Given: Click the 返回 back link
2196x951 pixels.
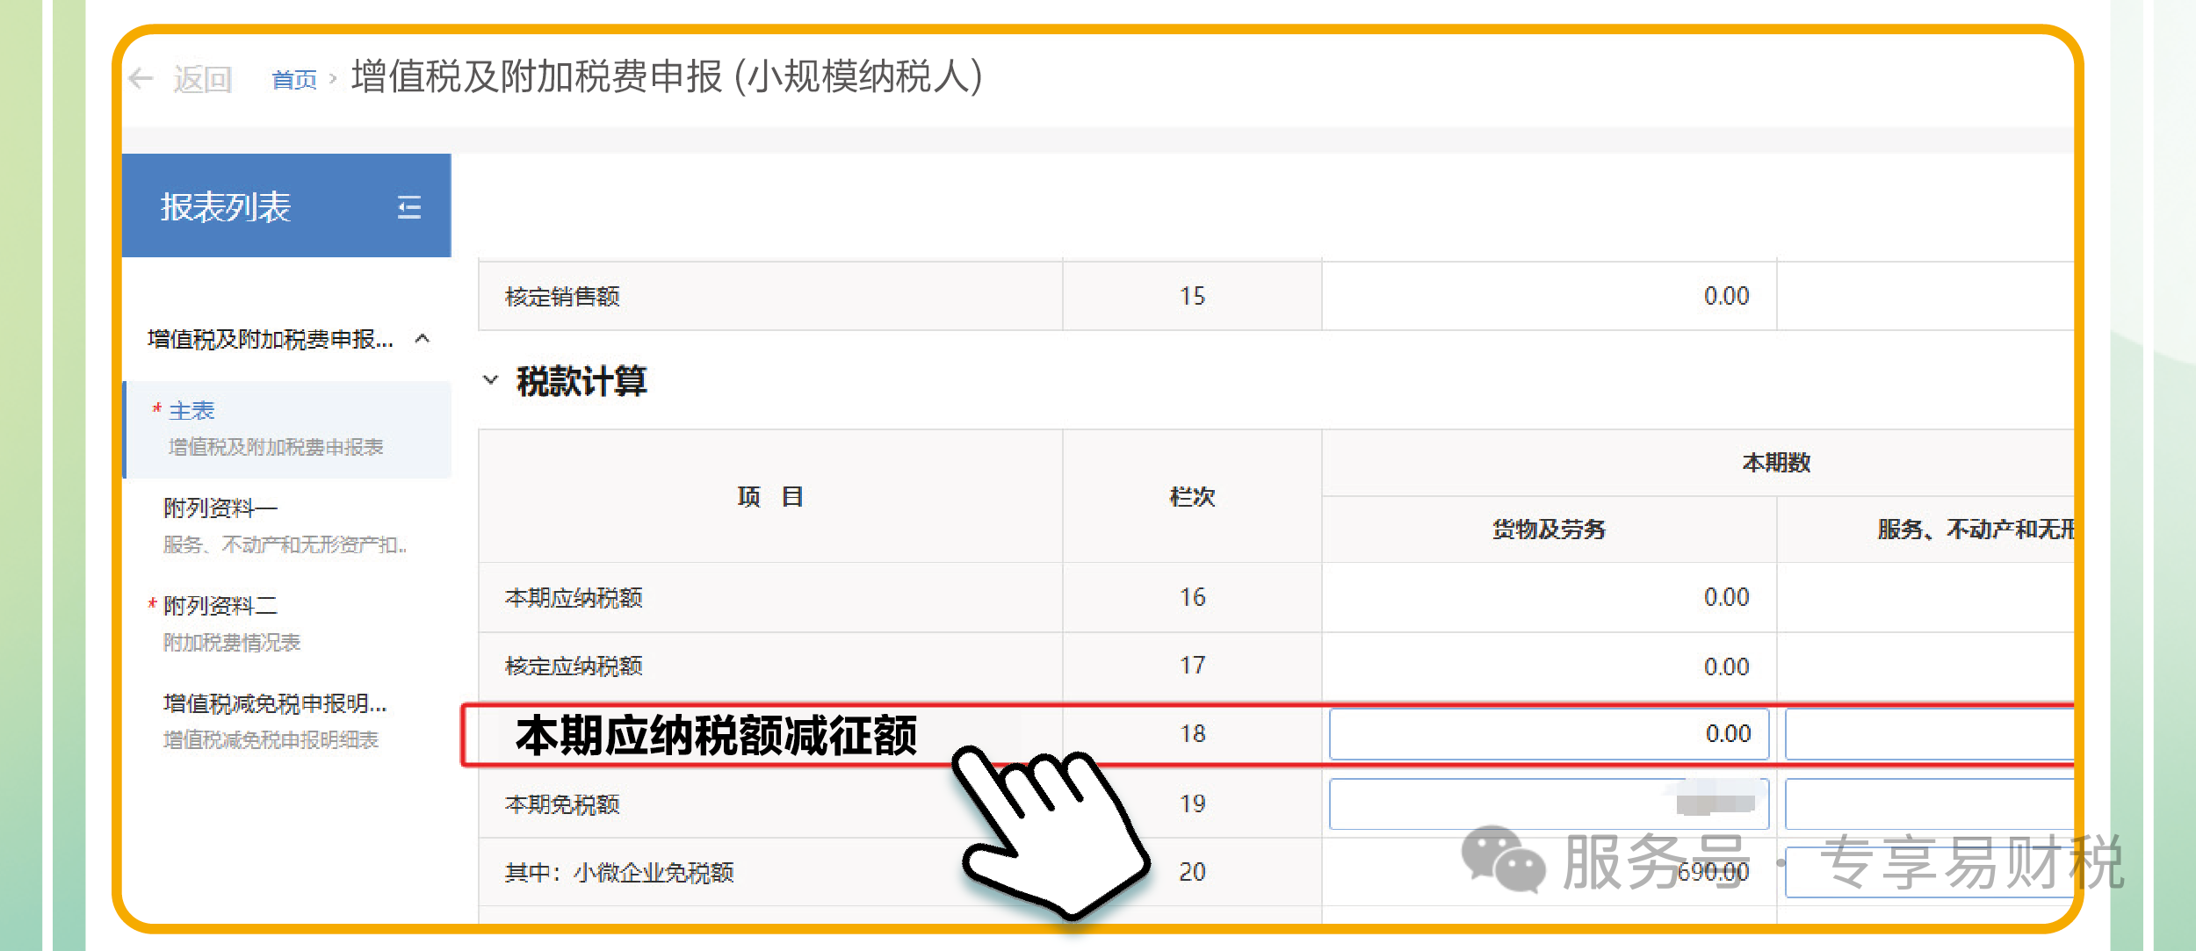Looking at the screenshot, I should point(203,80).
